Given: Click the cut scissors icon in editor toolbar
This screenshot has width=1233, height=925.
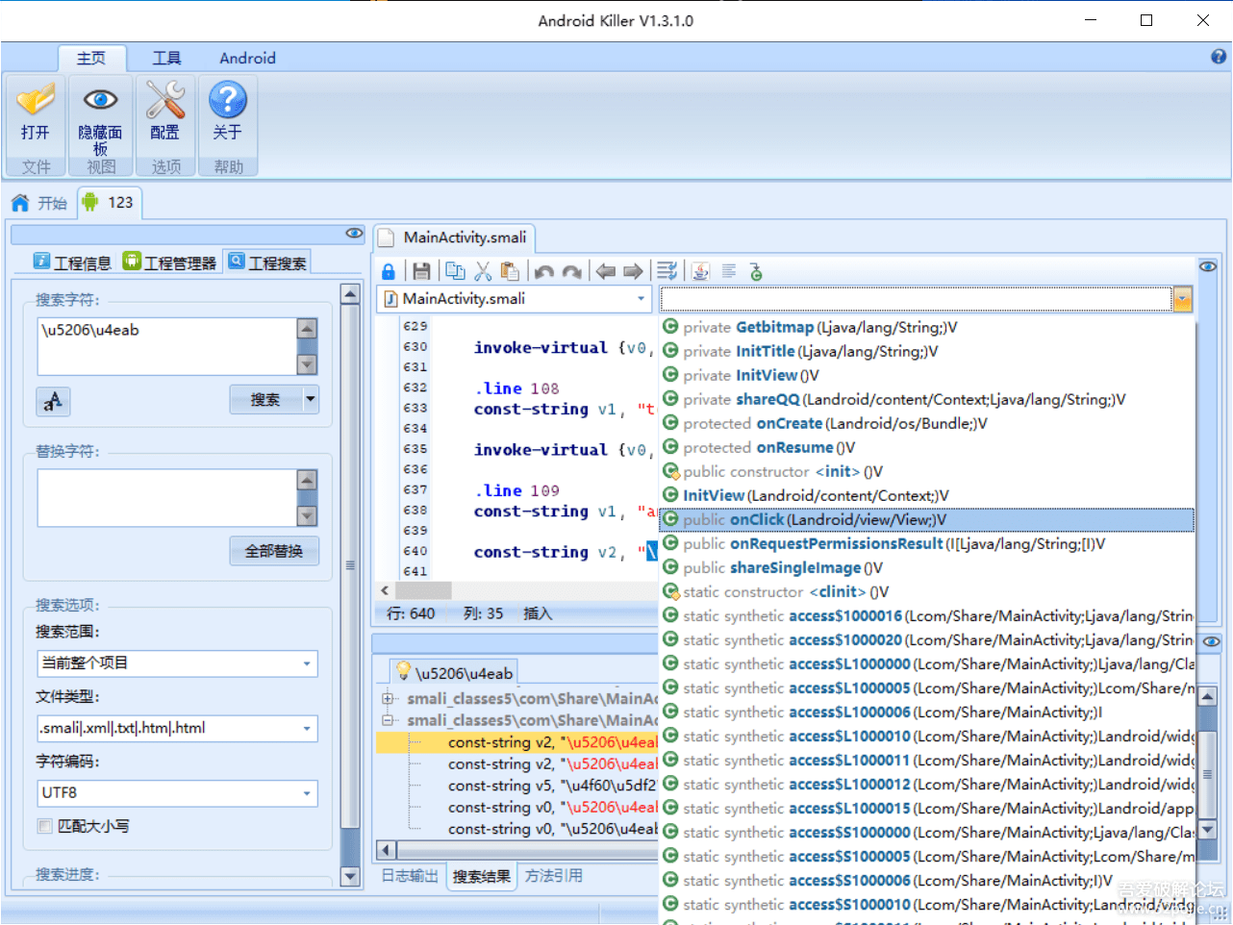Looking at the screenshot, I should click(483, 271).
